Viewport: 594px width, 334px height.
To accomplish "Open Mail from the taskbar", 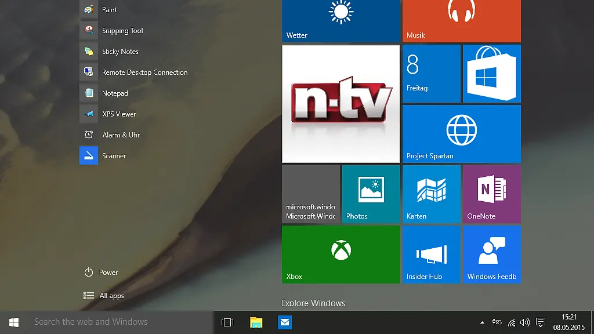I will click(x=285, y=322).
